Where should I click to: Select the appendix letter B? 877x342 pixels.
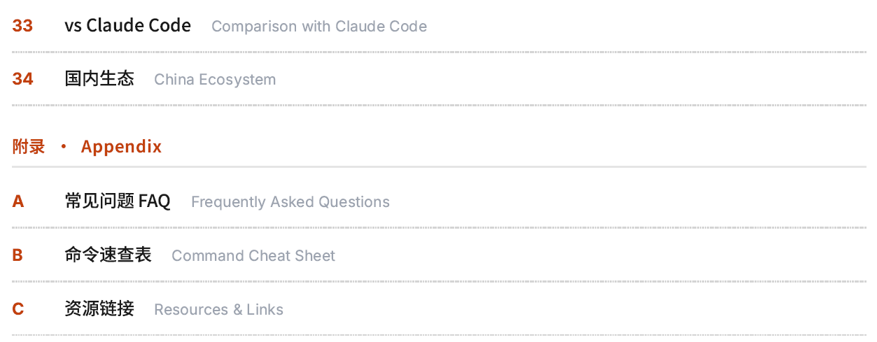[17, 256]
